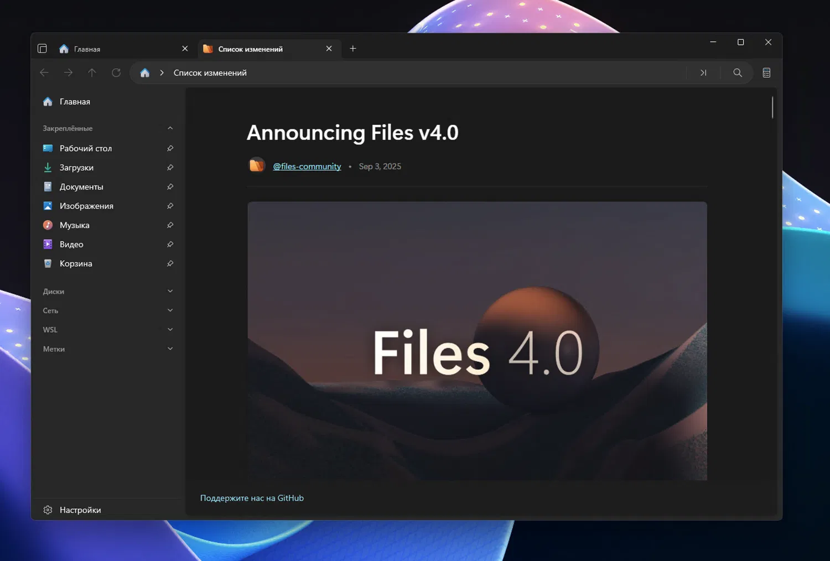Click the Announcing Files v4.0 heading
The image size is (830, 561).
coord(352,133)
